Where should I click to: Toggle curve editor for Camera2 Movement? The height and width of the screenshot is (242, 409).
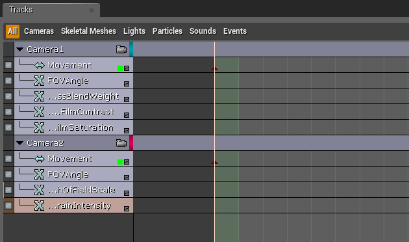pos(127,162)
